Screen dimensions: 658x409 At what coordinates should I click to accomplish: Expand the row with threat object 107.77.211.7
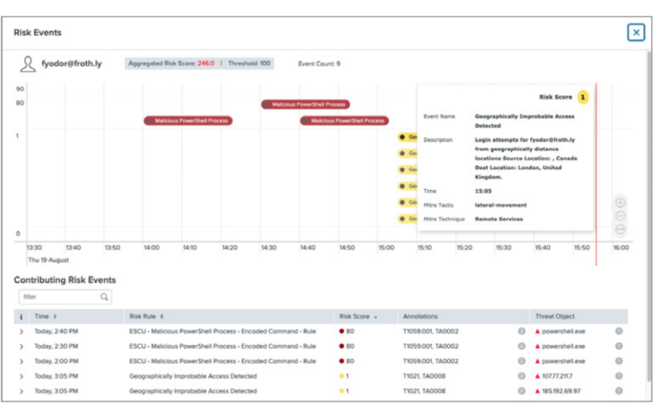pos(21,377)
